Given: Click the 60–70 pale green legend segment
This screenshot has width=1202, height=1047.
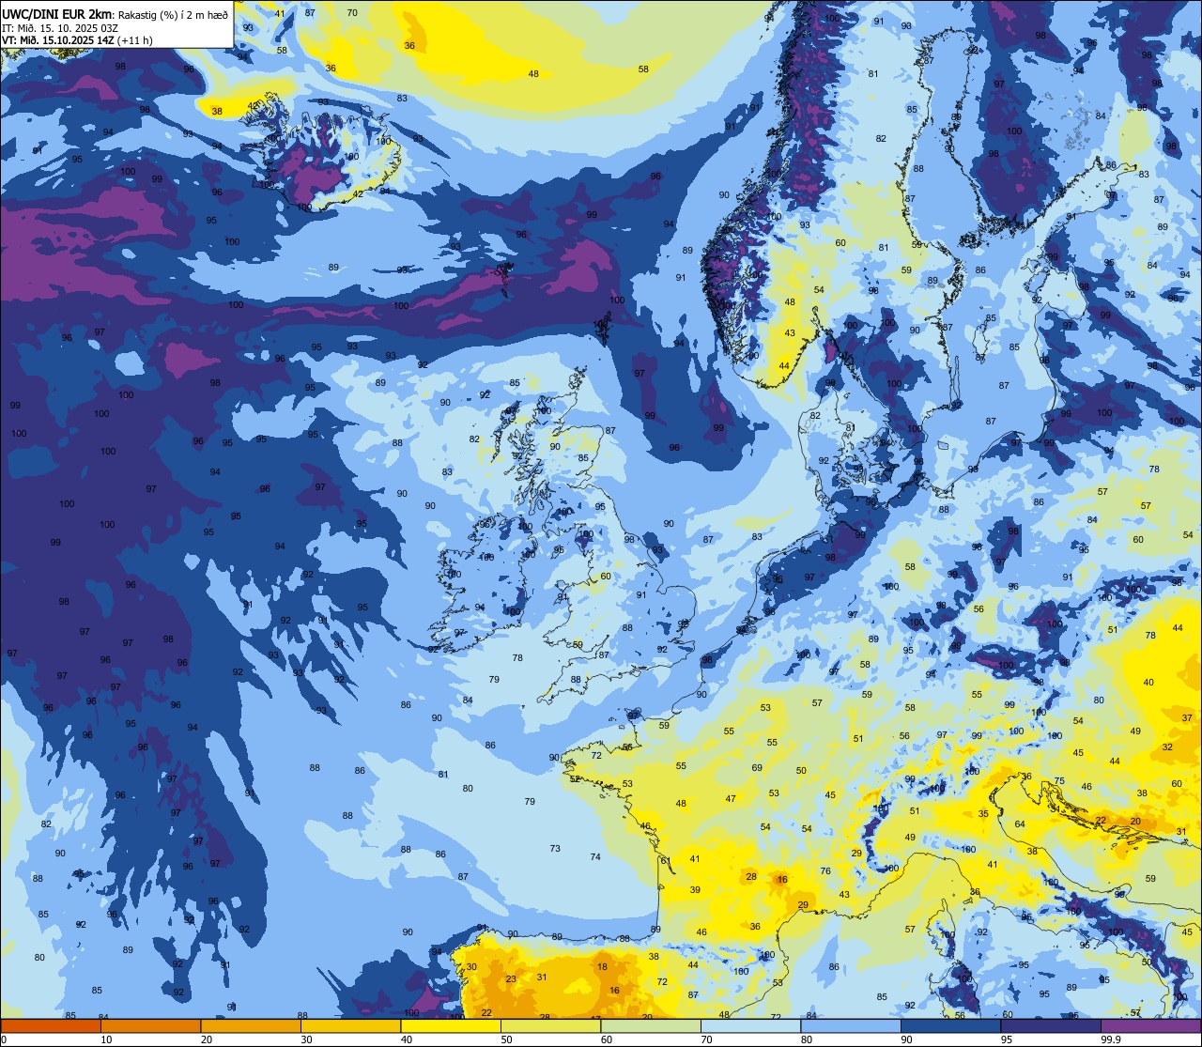Looking at the screenshot, I should pyautogui.click(x=651, y=1025).
